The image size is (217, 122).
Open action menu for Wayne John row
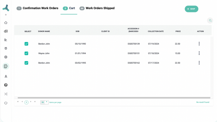(199, 53)
